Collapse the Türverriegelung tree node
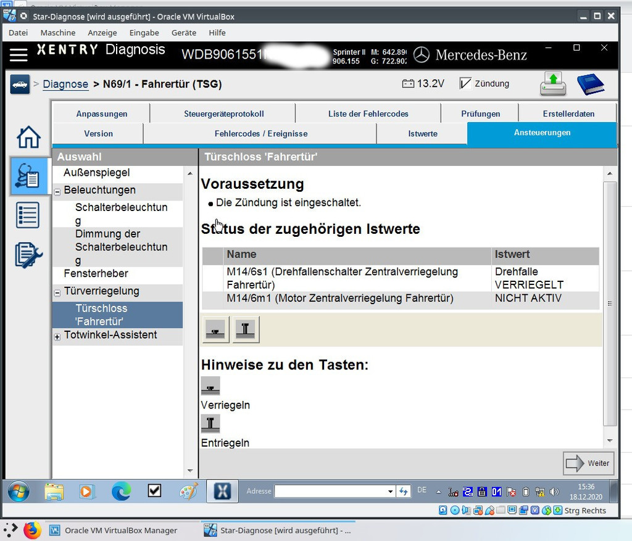Screen dimensions: 632x541 (57, 293)
